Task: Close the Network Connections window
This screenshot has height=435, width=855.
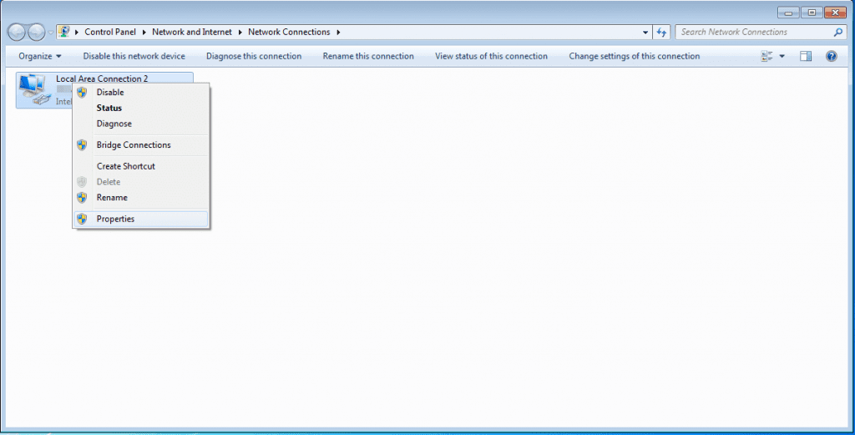Action: click(835, 13)
